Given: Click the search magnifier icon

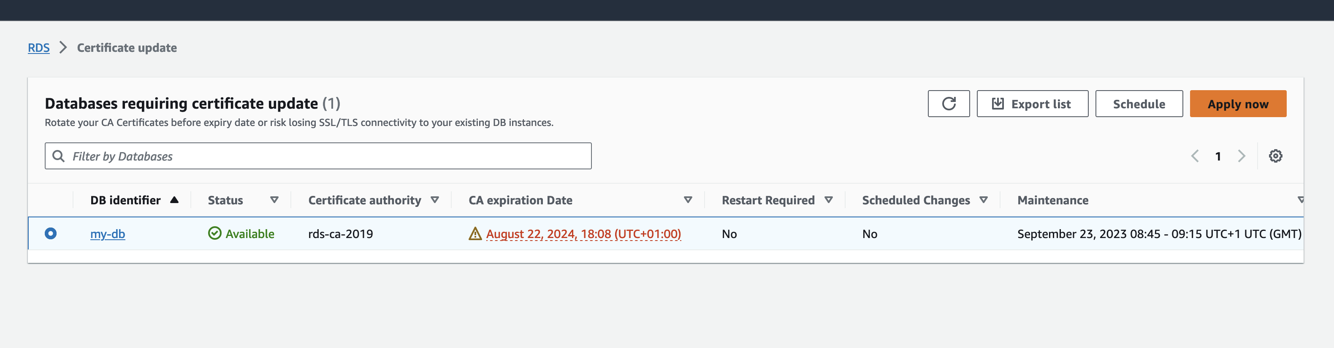Looking at the screenshot, I should click(x=59, y=156).
